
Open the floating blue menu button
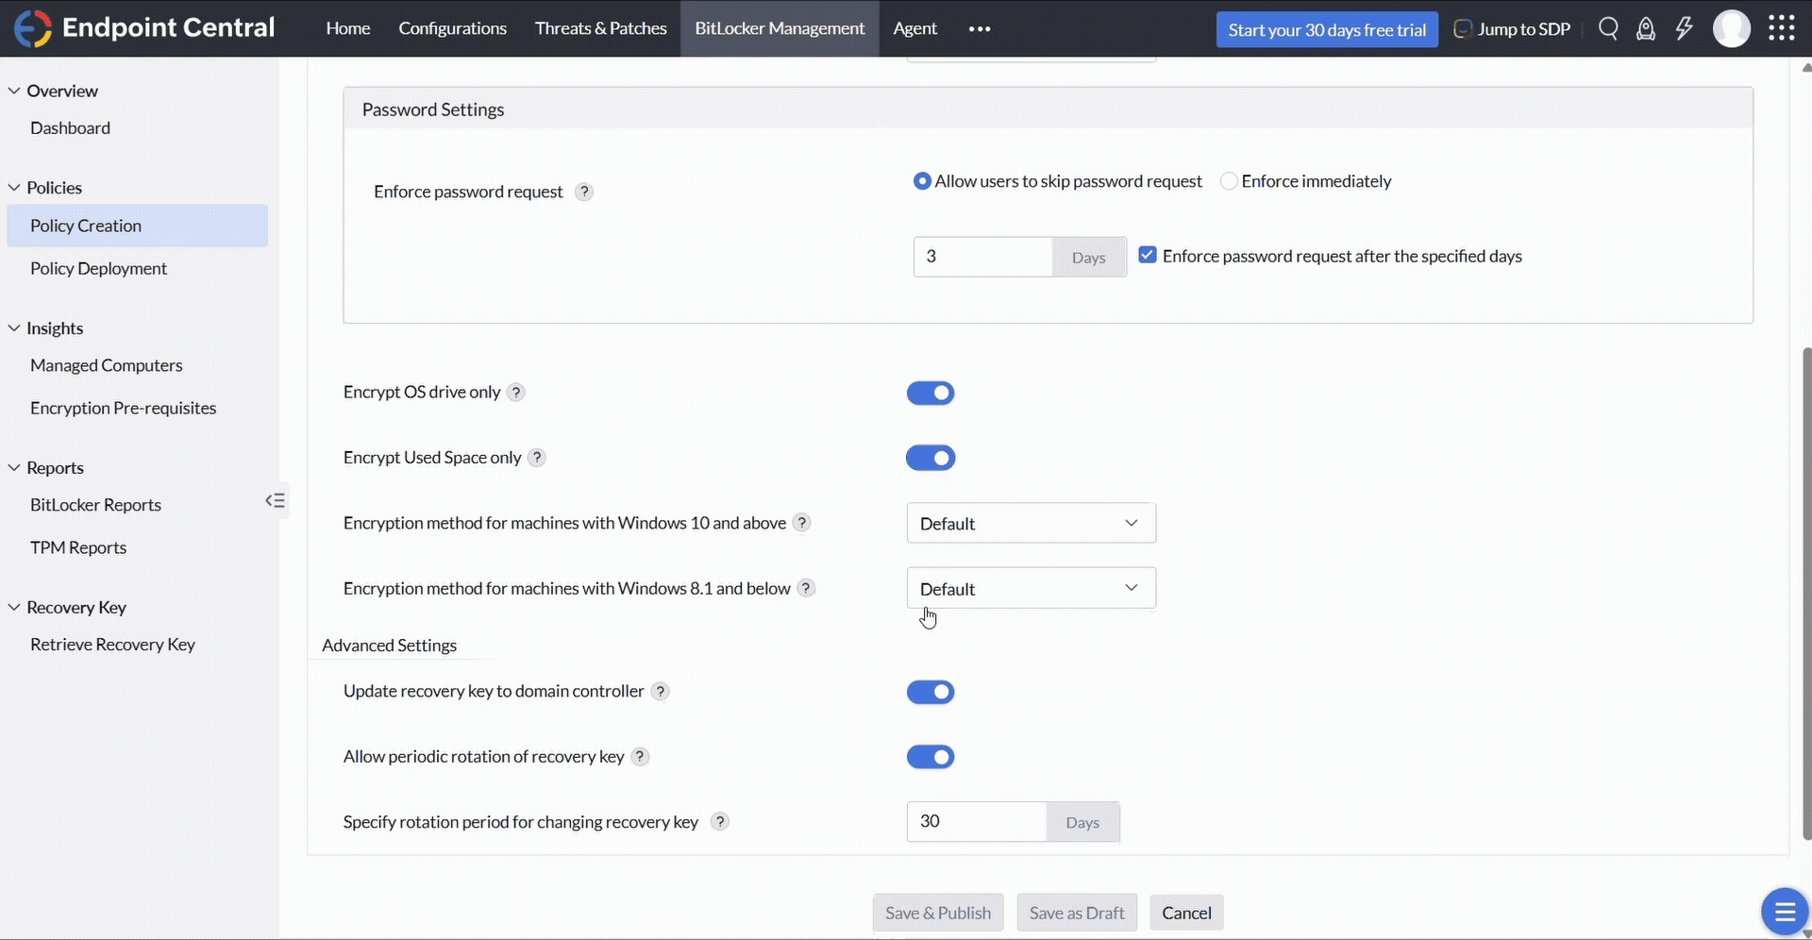click(x=1785, y=912)
